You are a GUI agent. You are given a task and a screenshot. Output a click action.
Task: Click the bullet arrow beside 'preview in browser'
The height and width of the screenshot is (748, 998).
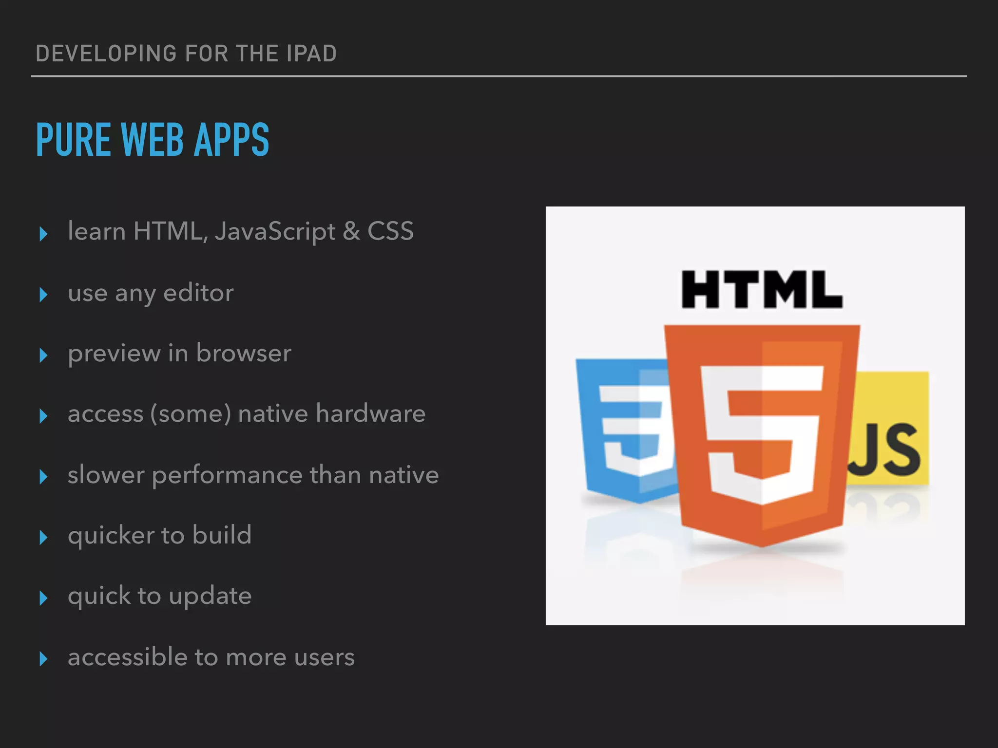point(43,355)
